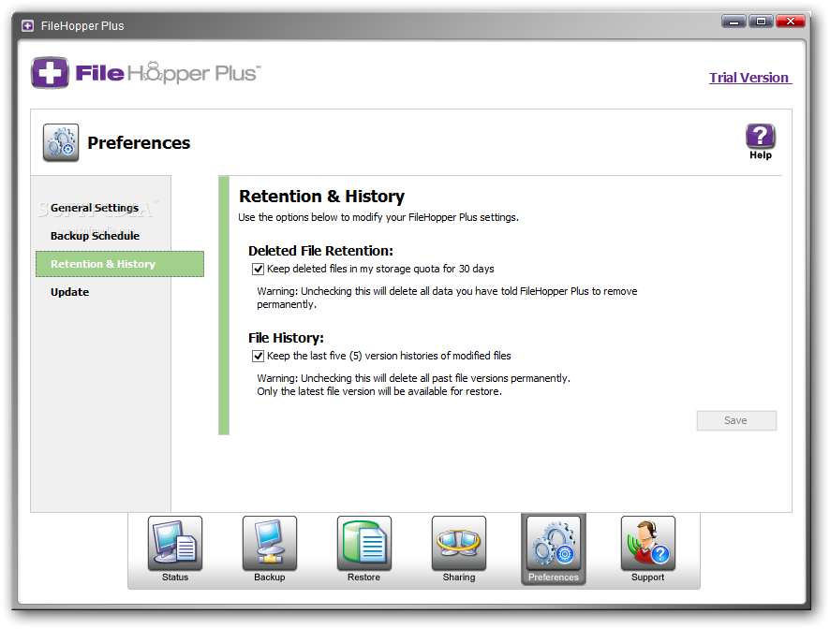The height and width of the screenshot is (629, 830).
Task: Minimize the FileHopper Plus window
Action: coord(734,22)
